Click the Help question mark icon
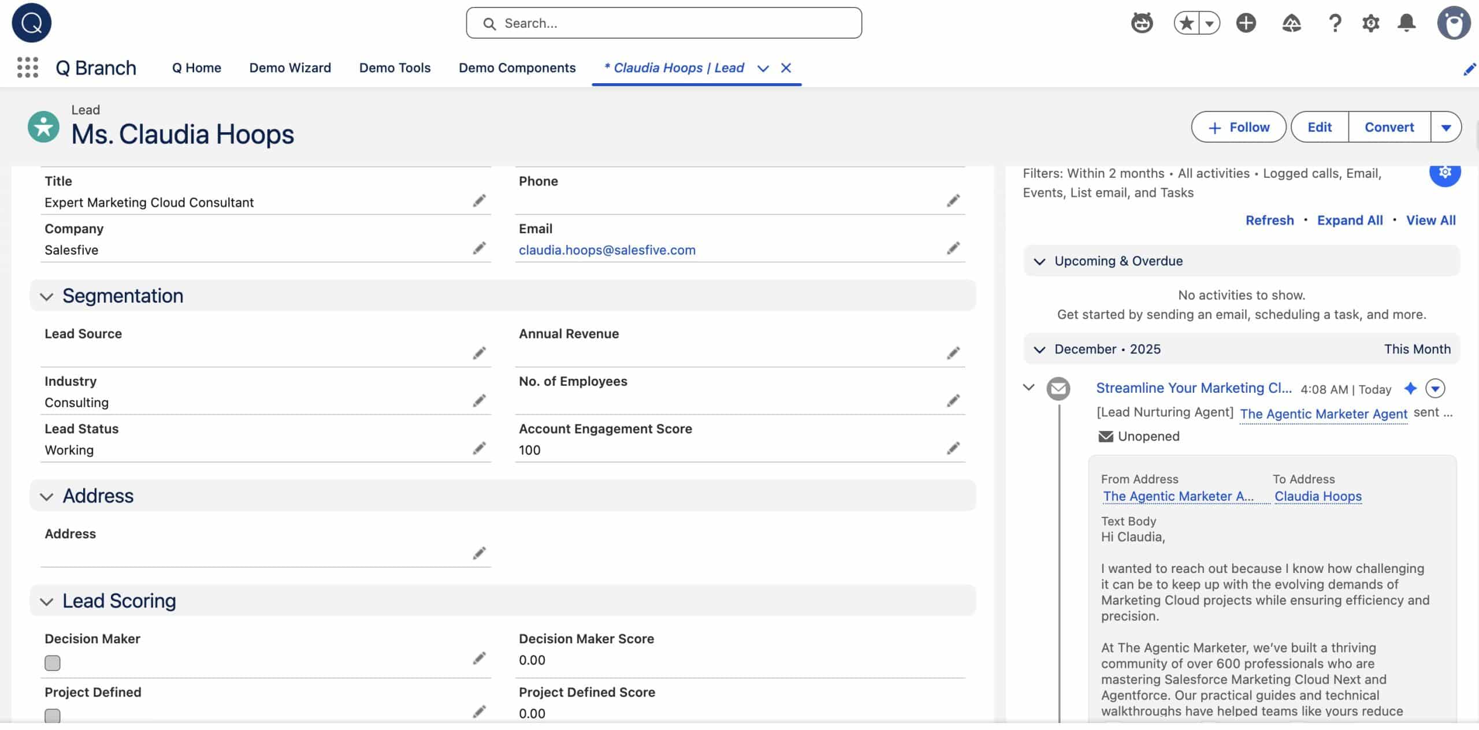The width and height of the screenshot is (1479, 730). coord(1335,23)
